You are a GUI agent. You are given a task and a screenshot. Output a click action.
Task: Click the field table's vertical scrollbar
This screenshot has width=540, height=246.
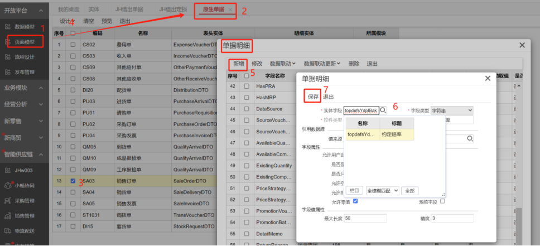[519, 226]
